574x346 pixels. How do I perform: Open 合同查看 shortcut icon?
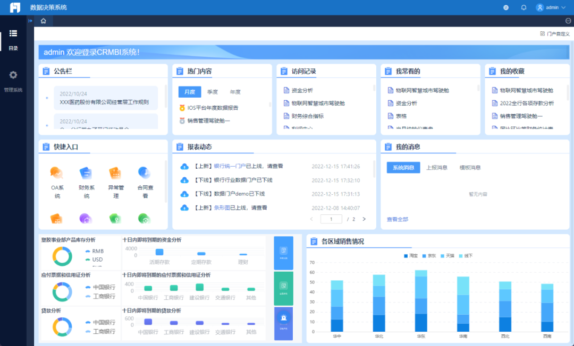point(145,173)
